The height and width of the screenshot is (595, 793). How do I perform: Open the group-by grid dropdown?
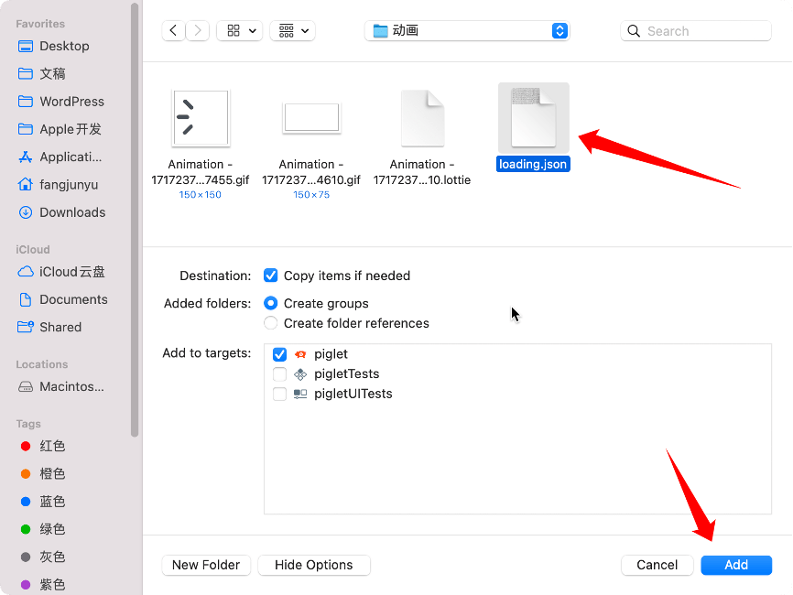point(293,31)
